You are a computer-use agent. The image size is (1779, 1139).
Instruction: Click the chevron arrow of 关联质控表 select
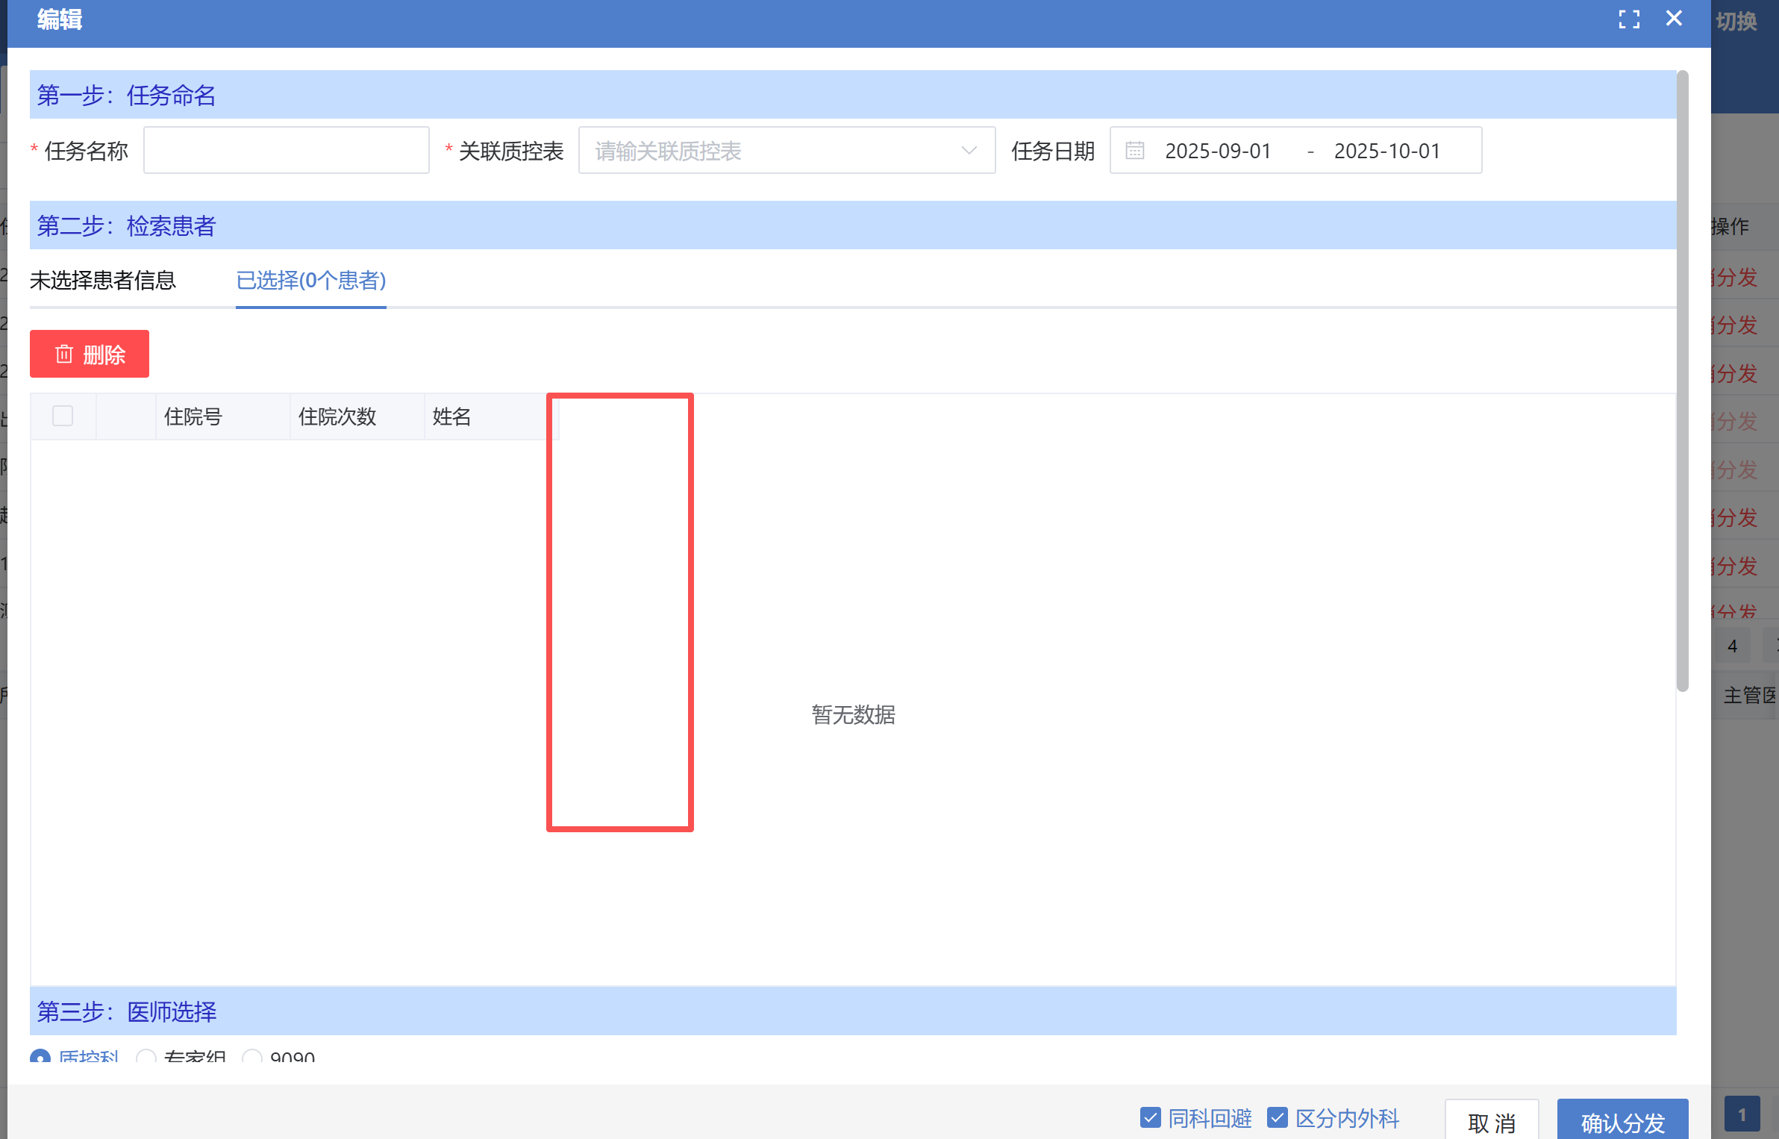pos(969,151)
